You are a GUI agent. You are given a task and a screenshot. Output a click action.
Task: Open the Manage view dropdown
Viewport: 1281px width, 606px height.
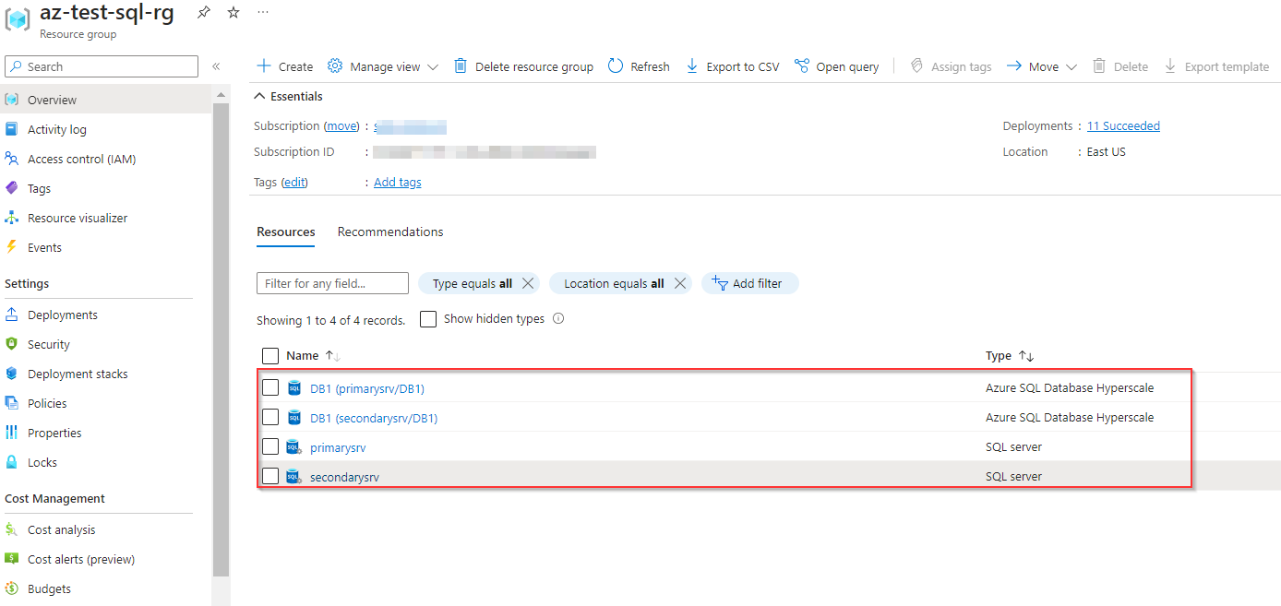[x=383, y=66]
